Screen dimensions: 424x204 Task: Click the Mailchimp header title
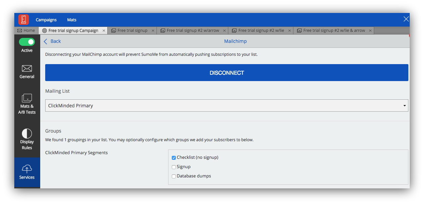(235, 41)
